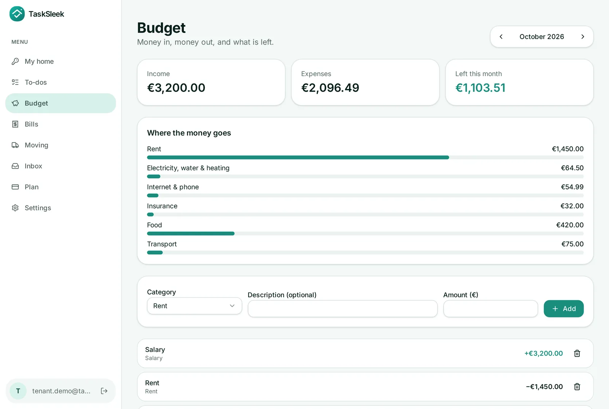The width and height of the screenshot is (609, 409).
Task: Delete the Rent entry with trash icon
Action: 577,387
